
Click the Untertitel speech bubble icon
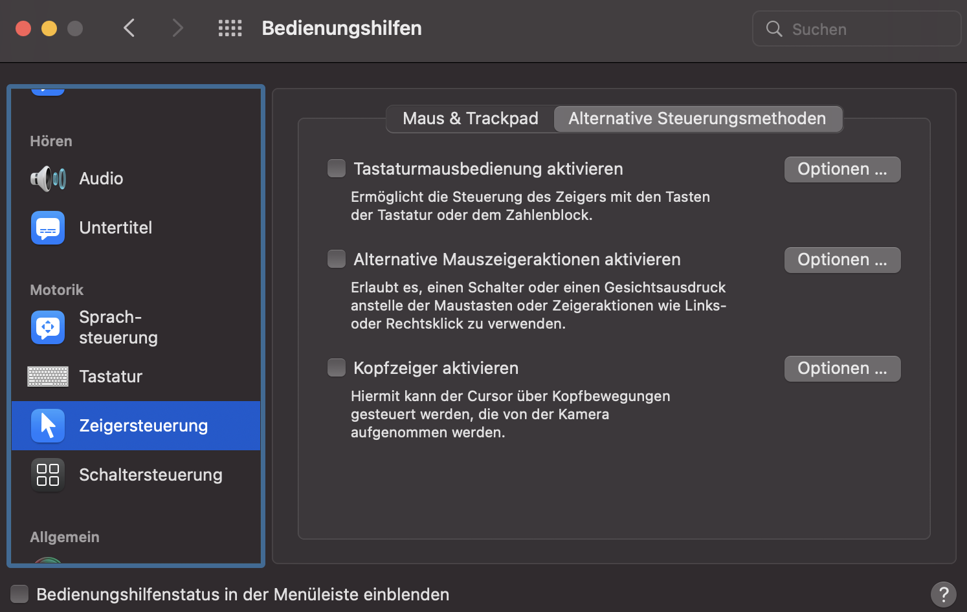[x=48, y=228]
